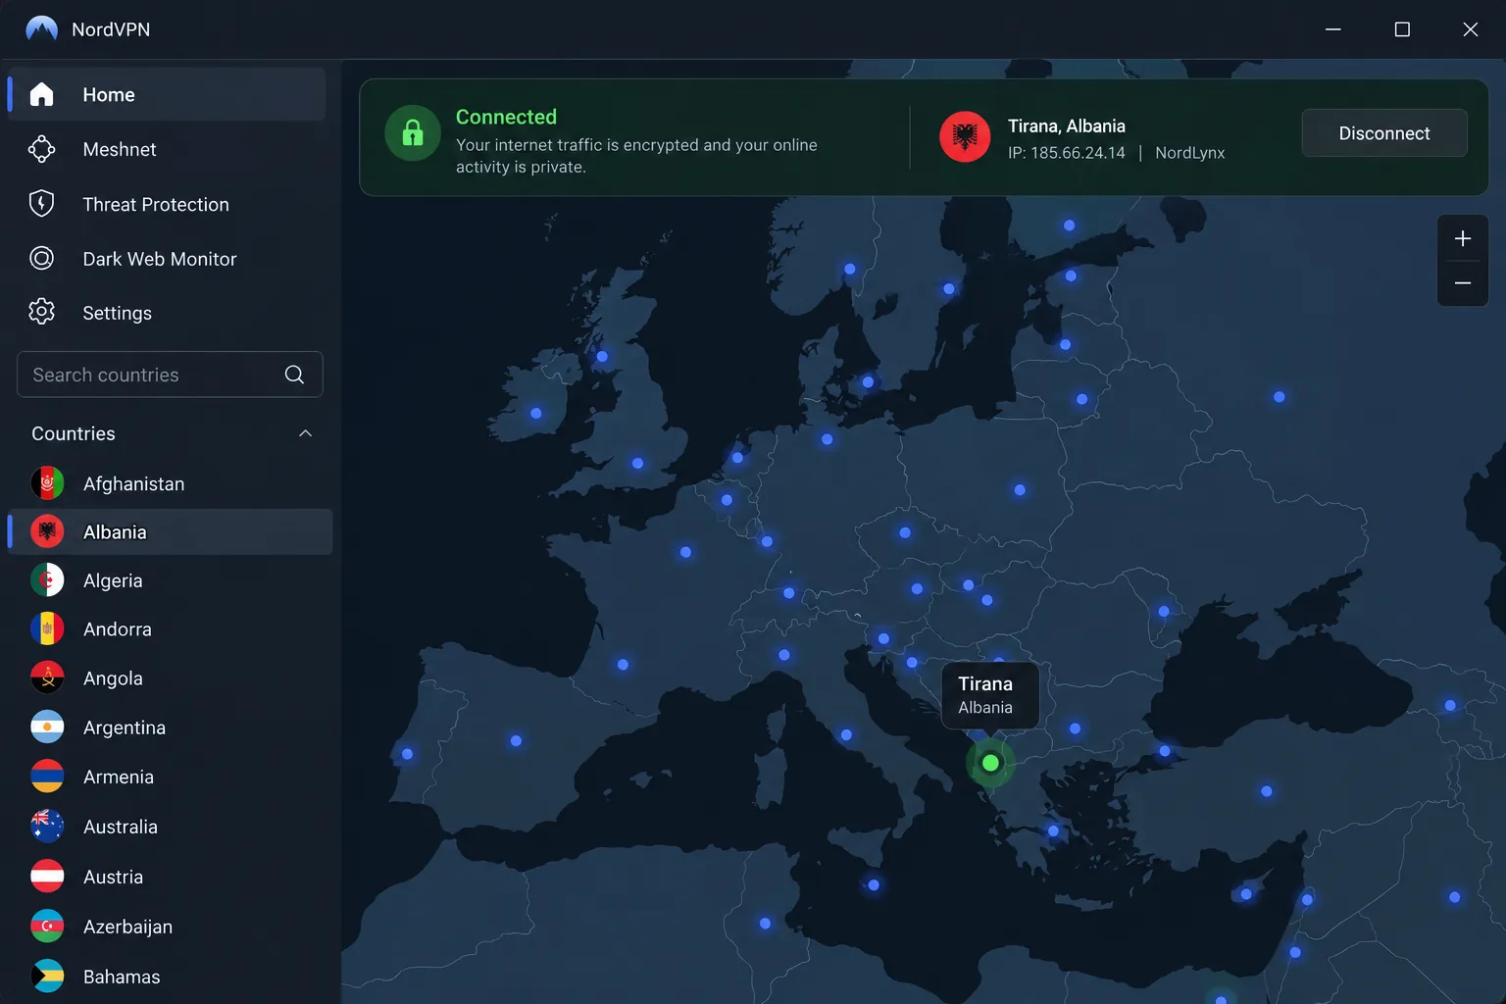Click the Afghanistan flag icon

pyautogui.click(x=47, y=483)
